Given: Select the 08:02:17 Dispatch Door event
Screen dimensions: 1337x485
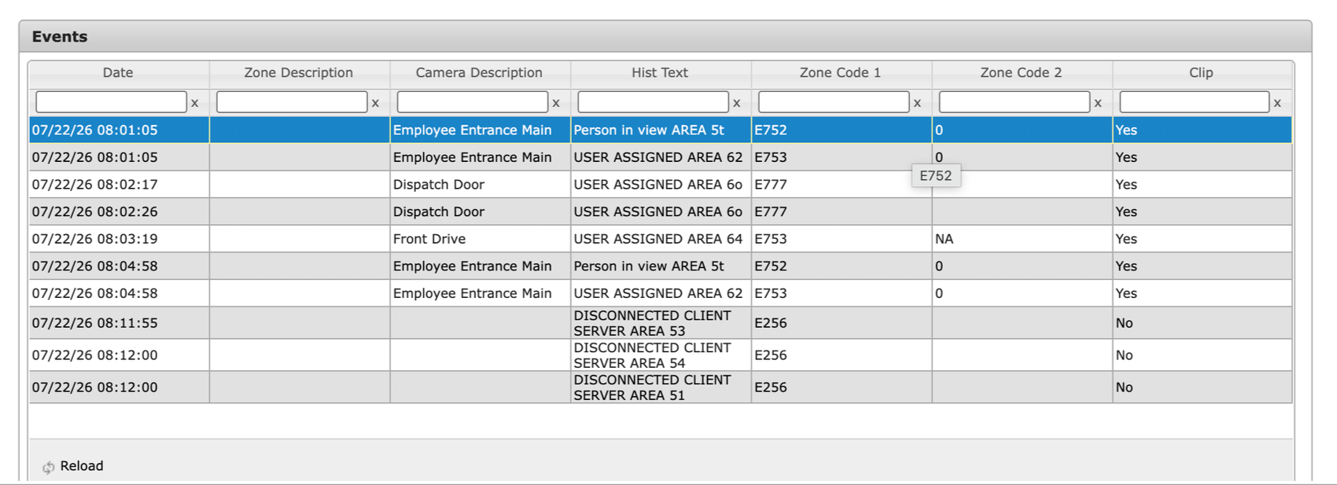Looking at the screenshot, I should [661, 185].
